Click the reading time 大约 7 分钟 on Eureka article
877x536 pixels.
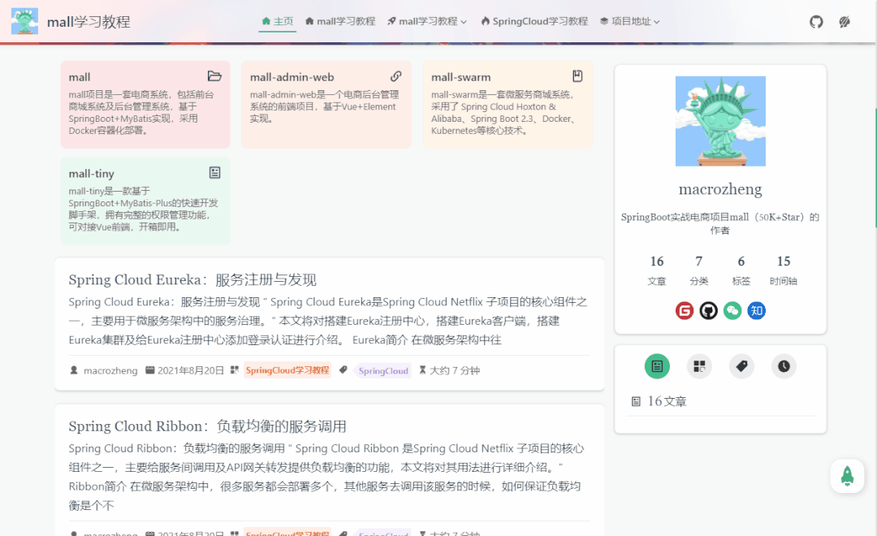click(455, 370)
